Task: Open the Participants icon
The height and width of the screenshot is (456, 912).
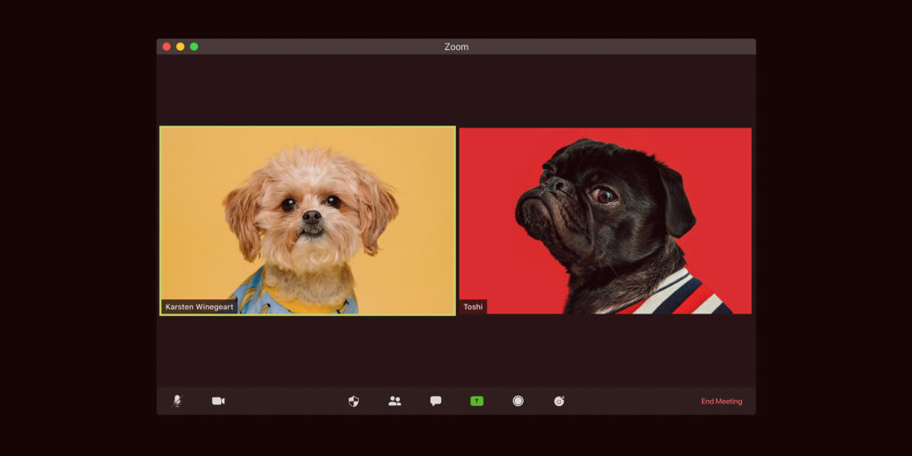Action: click(x=395, y=401)
